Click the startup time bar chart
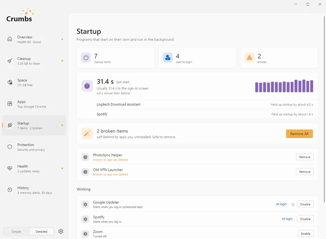This screenshot has width=326, height=239. pyautogui.click(x=284, y=86)
